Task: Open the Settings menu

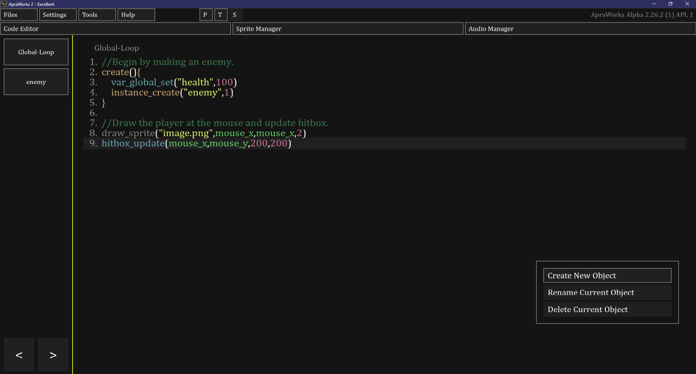Action: 58,15
